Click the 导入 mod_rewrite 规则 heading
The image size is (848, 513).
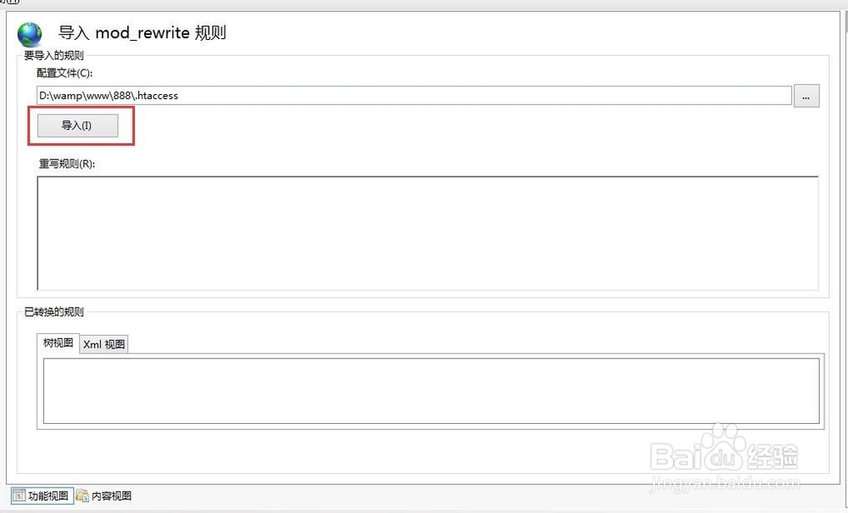click(x=142, y=34)
